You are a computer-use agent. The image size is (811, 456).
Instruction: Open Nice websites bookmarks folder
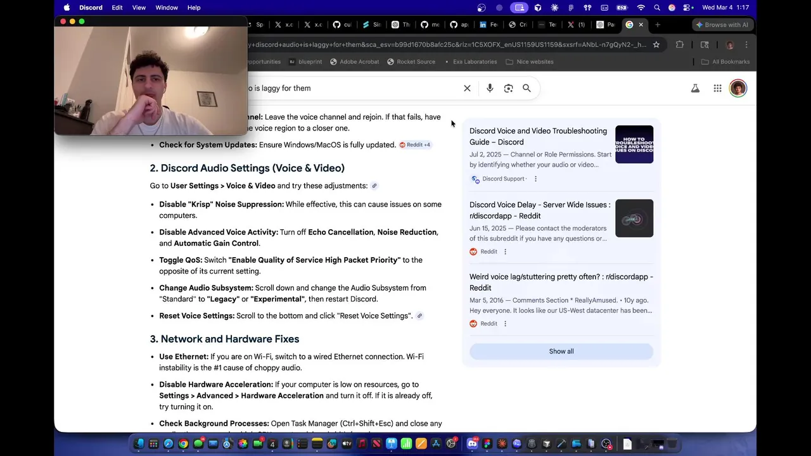530,62
